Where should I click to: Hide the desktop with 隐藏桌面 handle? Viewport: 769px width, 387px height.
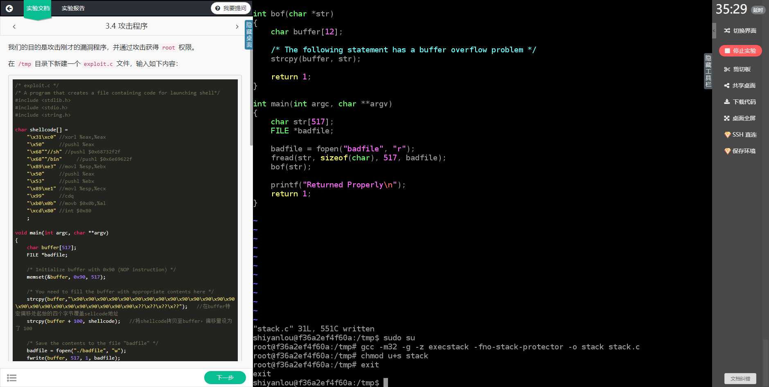tap(249, 35)
